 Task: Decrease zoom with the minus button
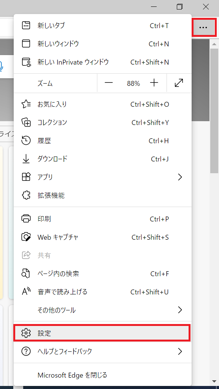(x=109, y=83)
